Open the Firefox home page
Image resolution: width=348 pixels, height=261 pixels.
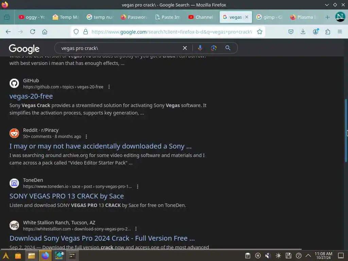tap(45, 32)
